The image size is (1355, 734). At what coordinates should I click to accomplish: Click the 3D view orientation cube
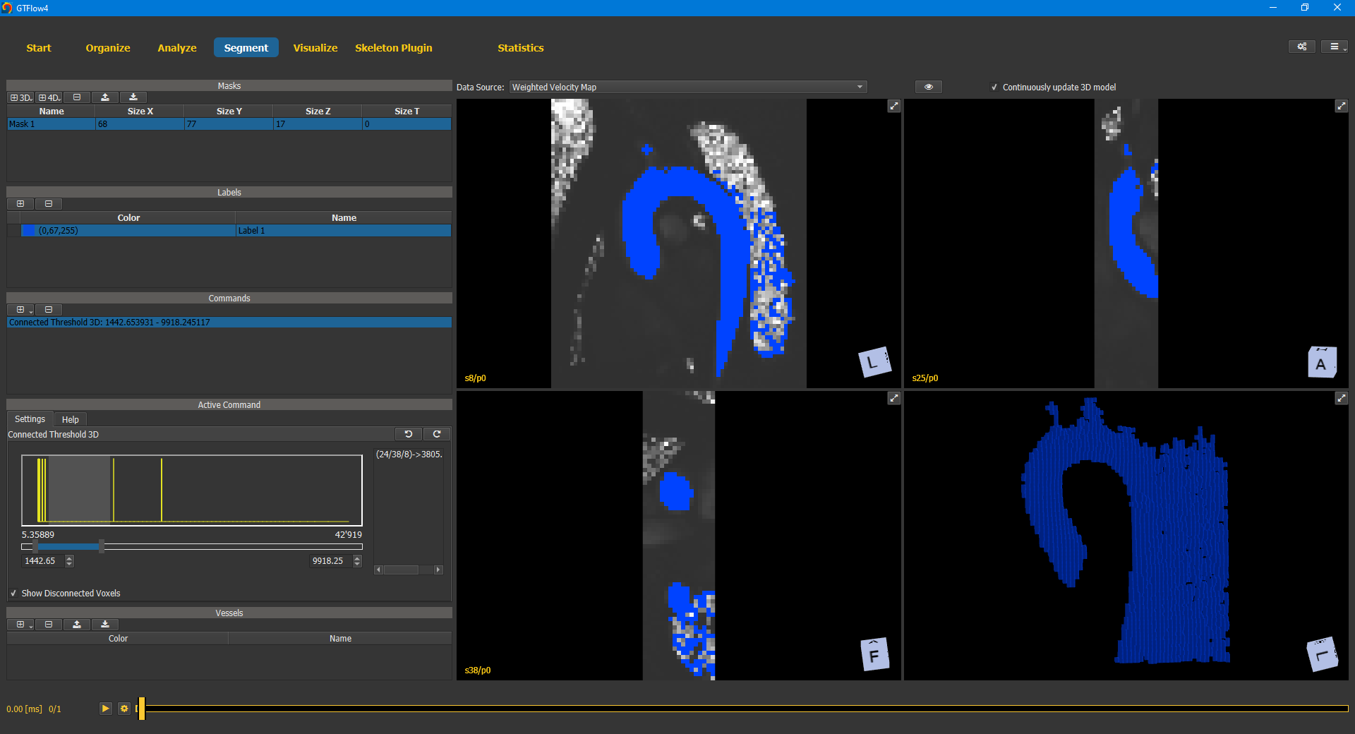click(x=1322, y=654)
